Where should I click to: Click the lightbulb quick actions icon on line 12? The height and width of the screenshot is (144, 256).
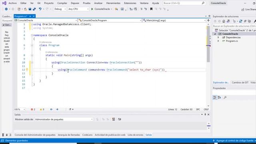27,70
